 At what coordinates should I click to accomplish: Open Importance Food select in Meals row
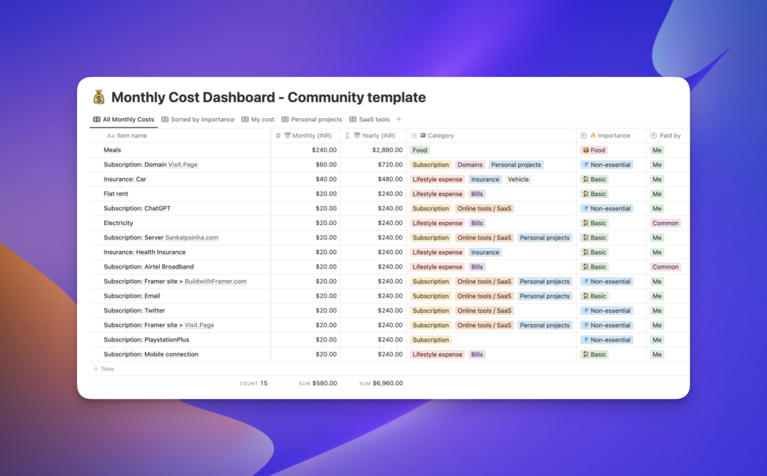(x=594, y=150)
